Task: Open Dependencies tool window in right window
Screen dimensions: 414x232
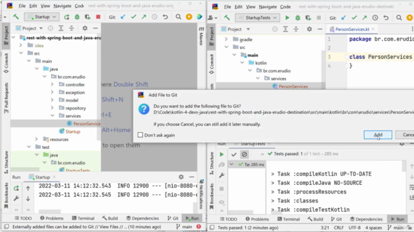Action: point(366,219)
